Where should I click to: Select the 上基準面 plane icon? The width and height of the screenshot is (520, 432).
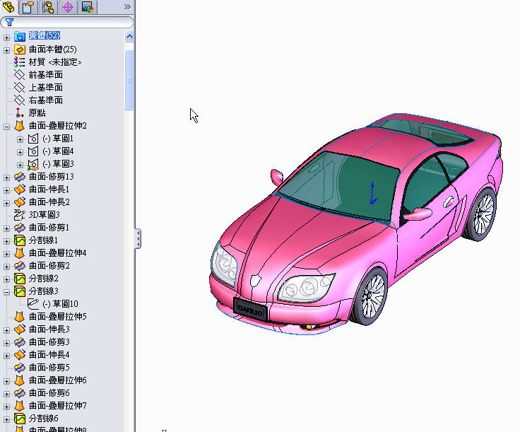[19, 88]
